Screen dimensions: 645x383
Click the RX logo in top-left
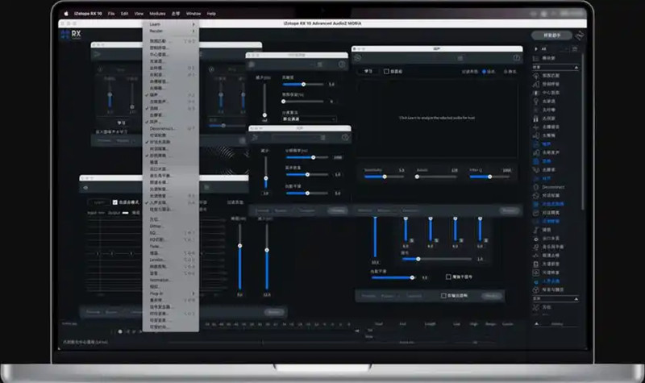[71, 34]
